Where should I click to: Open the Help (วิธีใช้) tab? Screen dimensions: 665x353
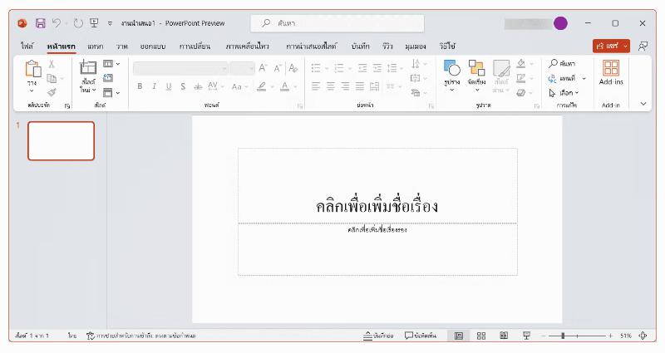coord(447,47)
